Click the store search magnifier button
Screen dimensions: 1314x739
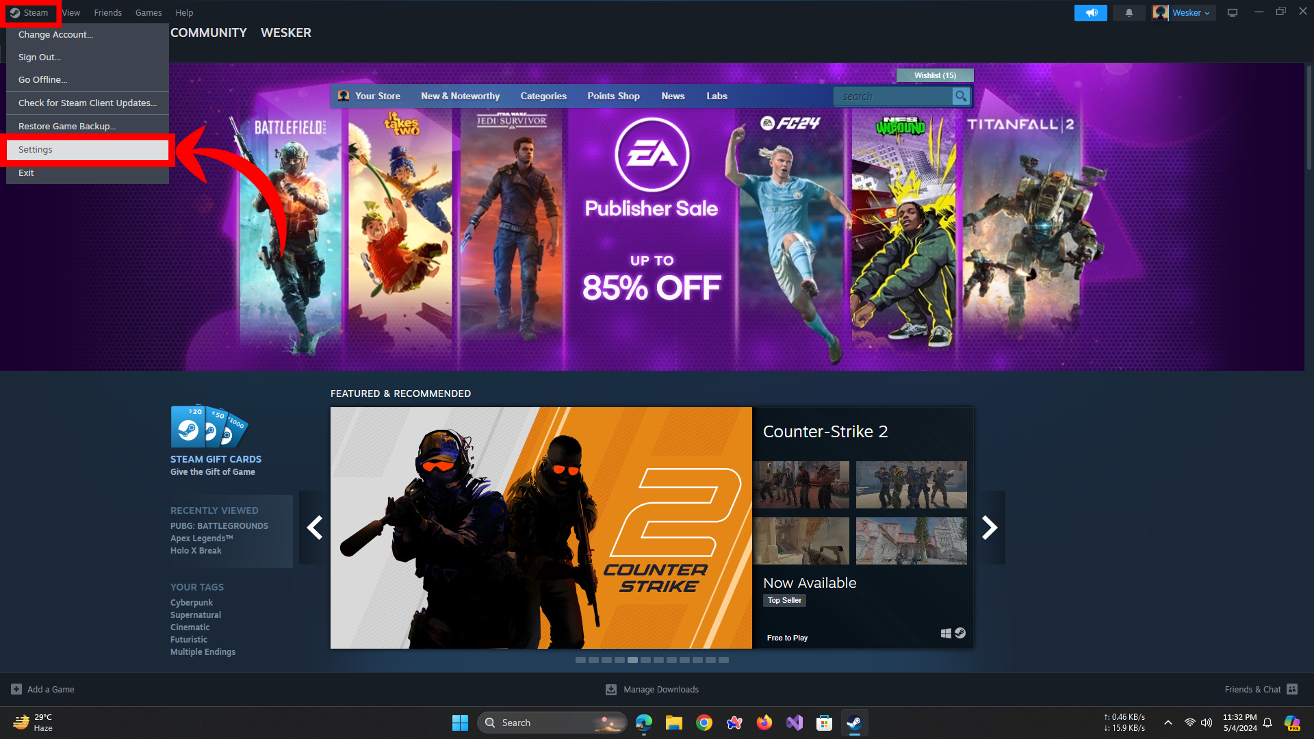pos(961,96)
